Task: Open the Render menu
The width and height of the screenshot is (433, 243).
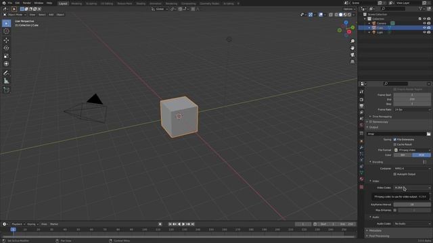Action: pyautogui.click(x=27, y=3)
